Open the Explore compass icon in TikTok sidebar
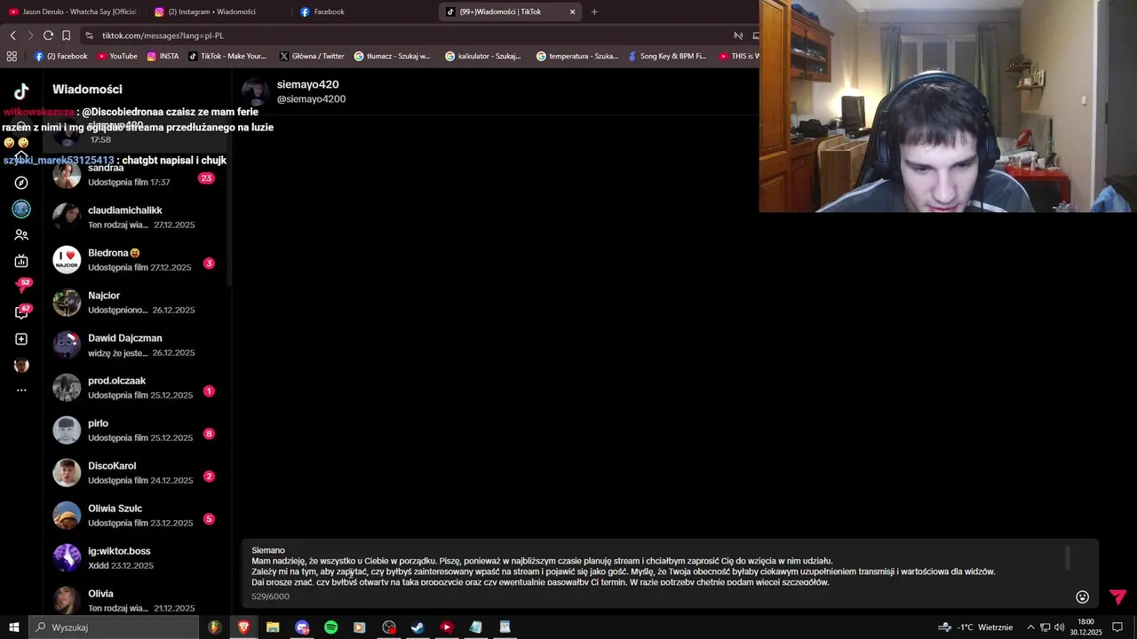 tap(21, 183)
